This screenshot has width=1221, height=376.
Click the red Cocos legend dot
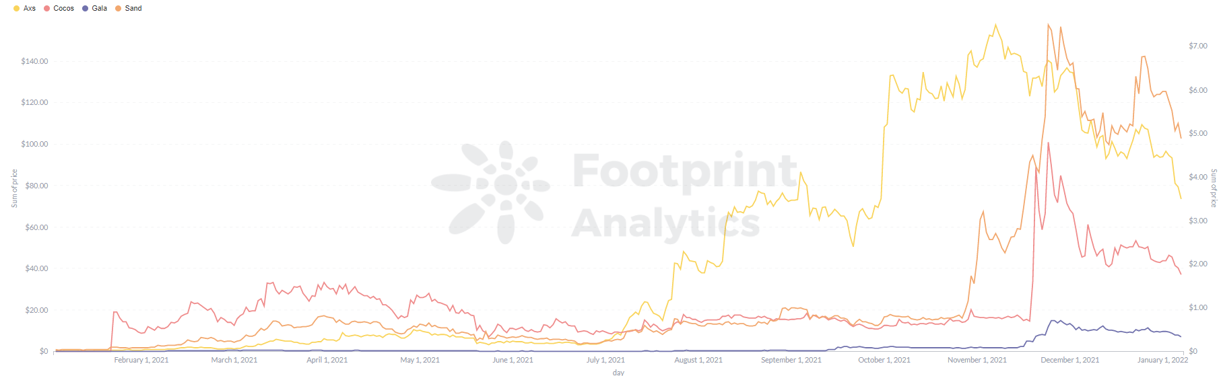(47, 9)
